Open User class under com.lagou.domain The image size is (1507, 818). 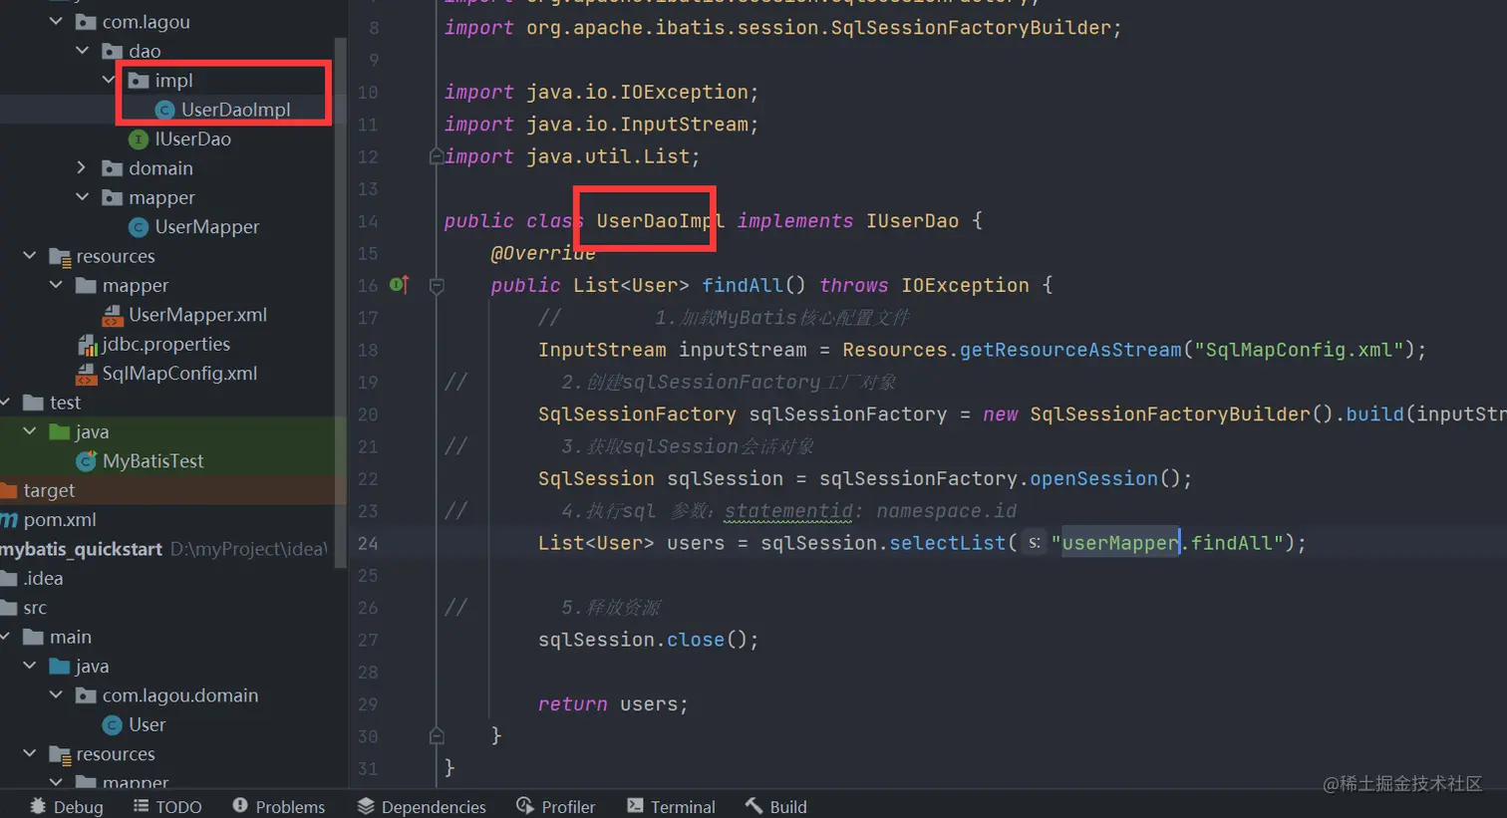(147, 724)
